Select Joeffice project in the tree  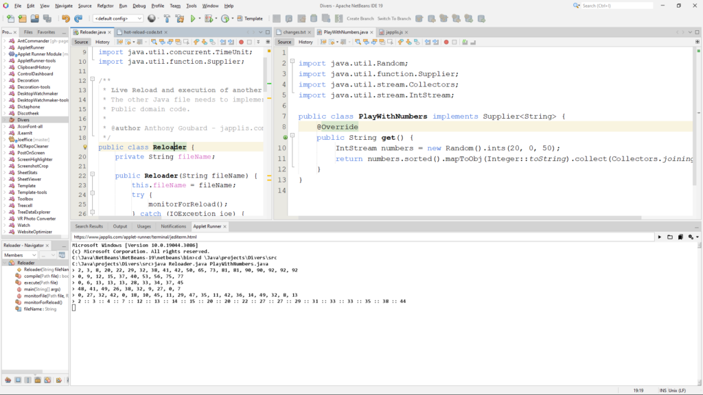(x=33, y=140)
